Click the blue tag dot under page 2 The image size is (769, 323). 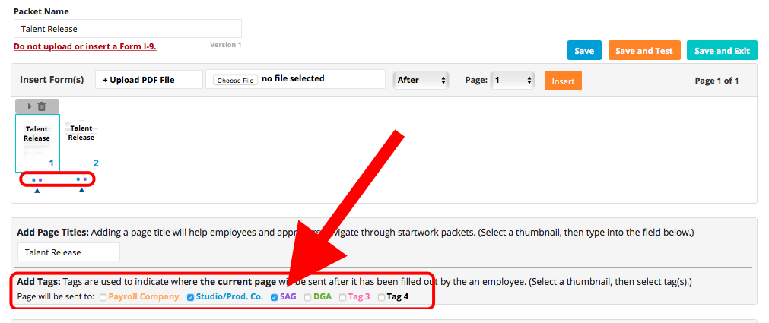tap(78, 179)
